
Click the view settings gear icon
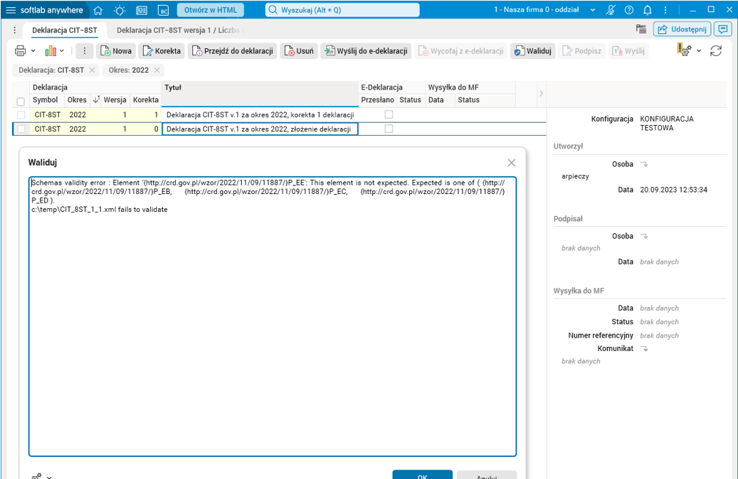tap(684, 50)
